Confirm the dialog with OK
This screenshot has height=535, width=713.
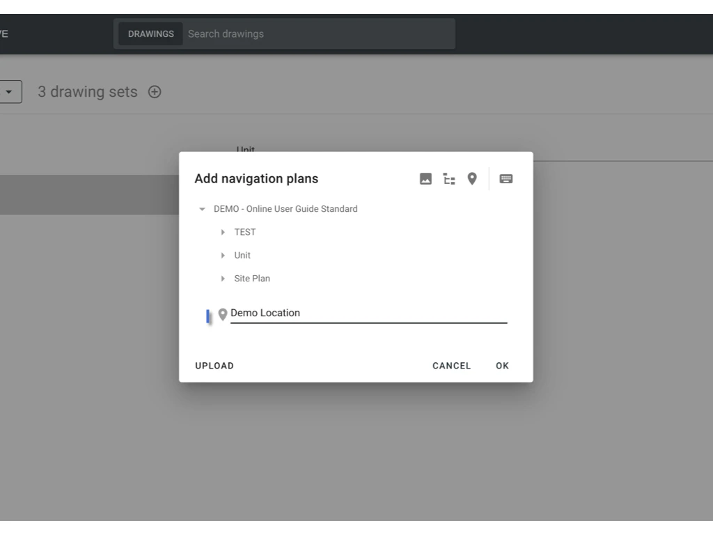[x=502, y=365]
